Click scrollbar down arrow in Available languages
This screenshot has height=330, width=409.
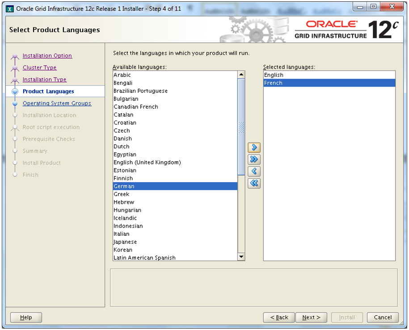pyautogui.click(x=241, y=257)
